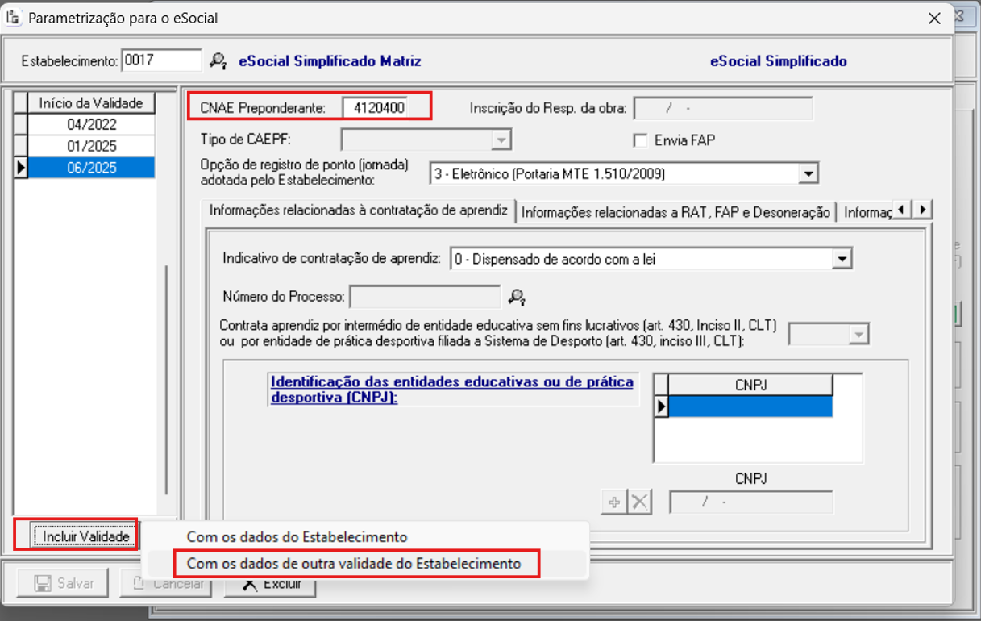
Task: Click the validity list vertical scrollbar
Action: coord(166,379)
